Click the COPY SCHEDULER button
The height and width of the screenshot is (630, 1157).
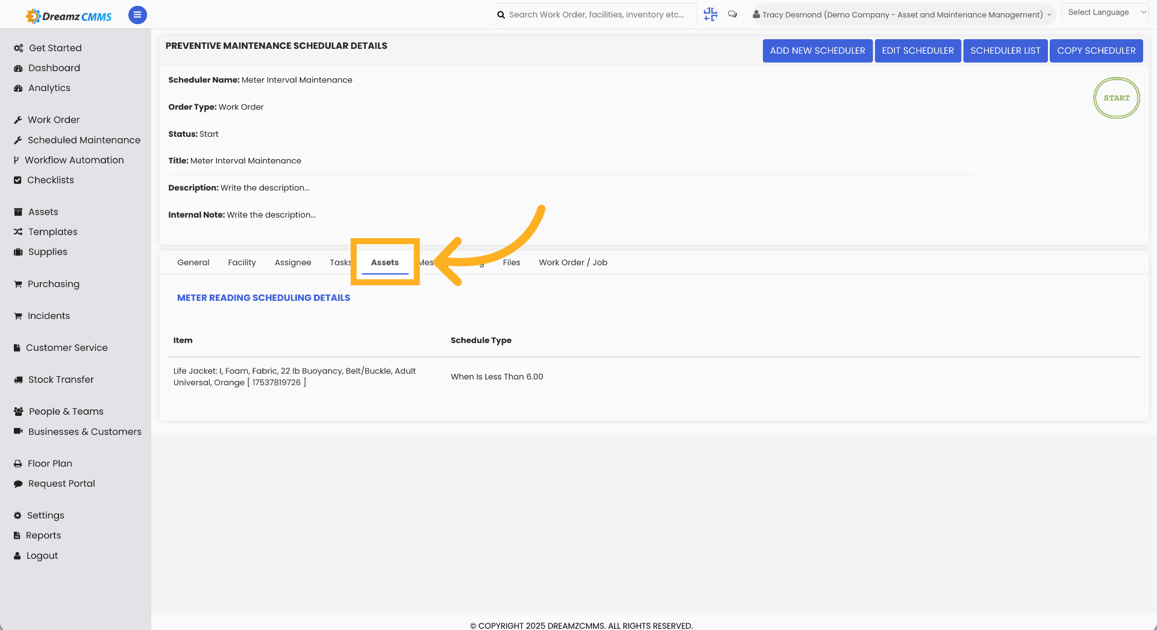1096,51
